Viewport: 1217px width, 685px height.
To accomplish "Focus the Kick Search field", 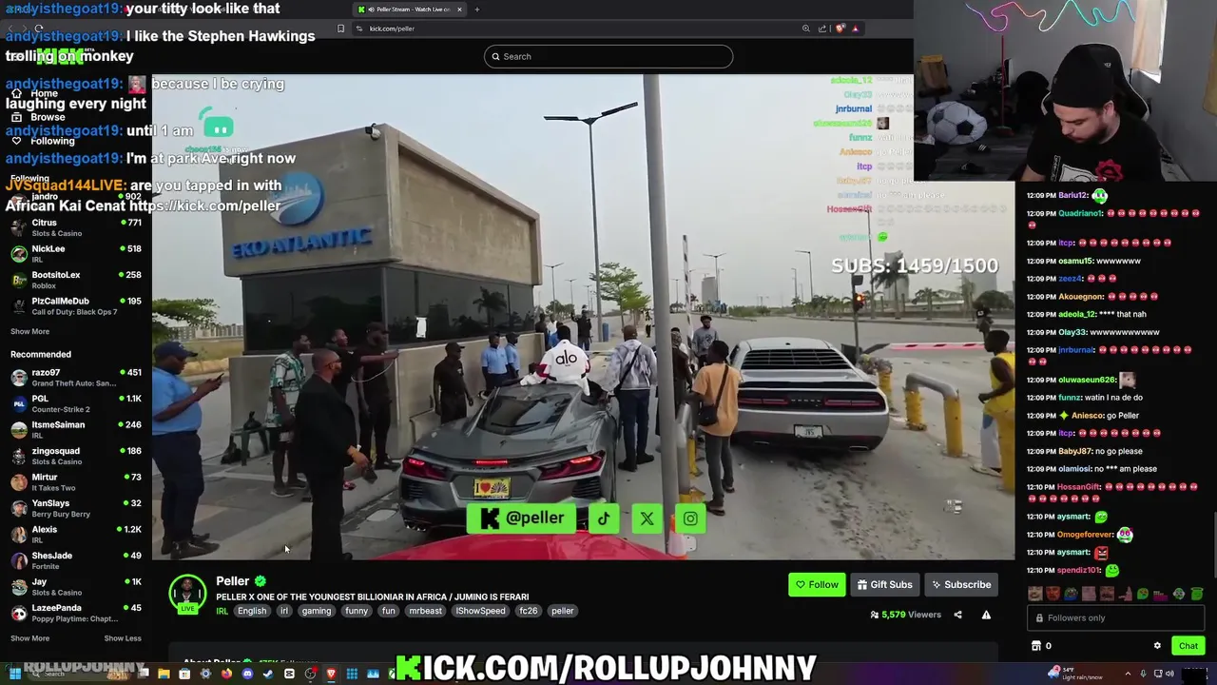I will [x=608, y=56].
